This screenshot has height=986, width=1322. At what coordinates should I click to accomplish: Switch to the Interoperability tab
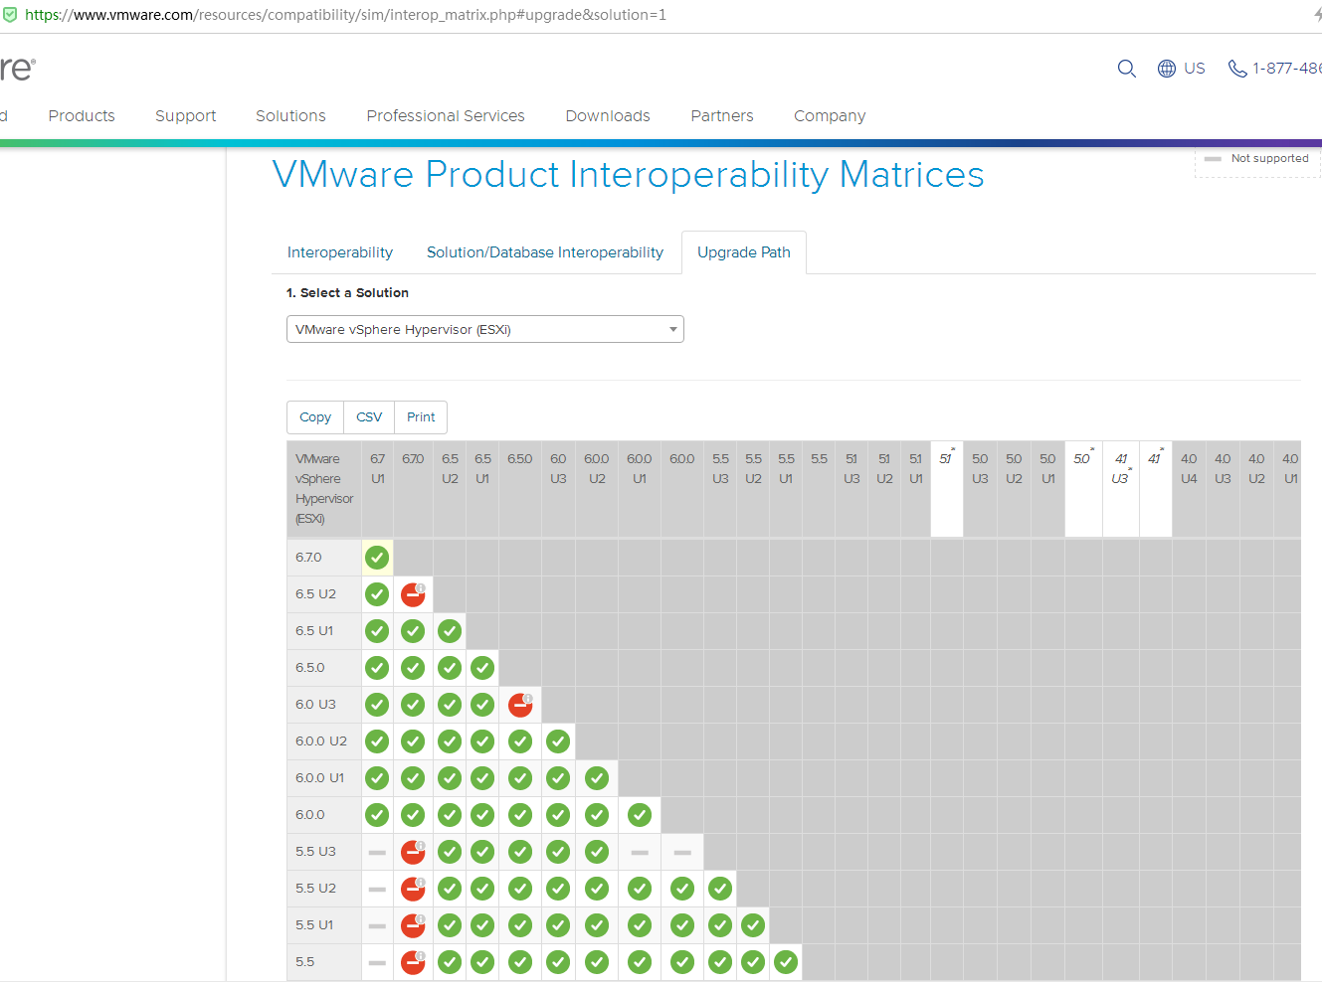pyautogui.click(x=339, y=251)
